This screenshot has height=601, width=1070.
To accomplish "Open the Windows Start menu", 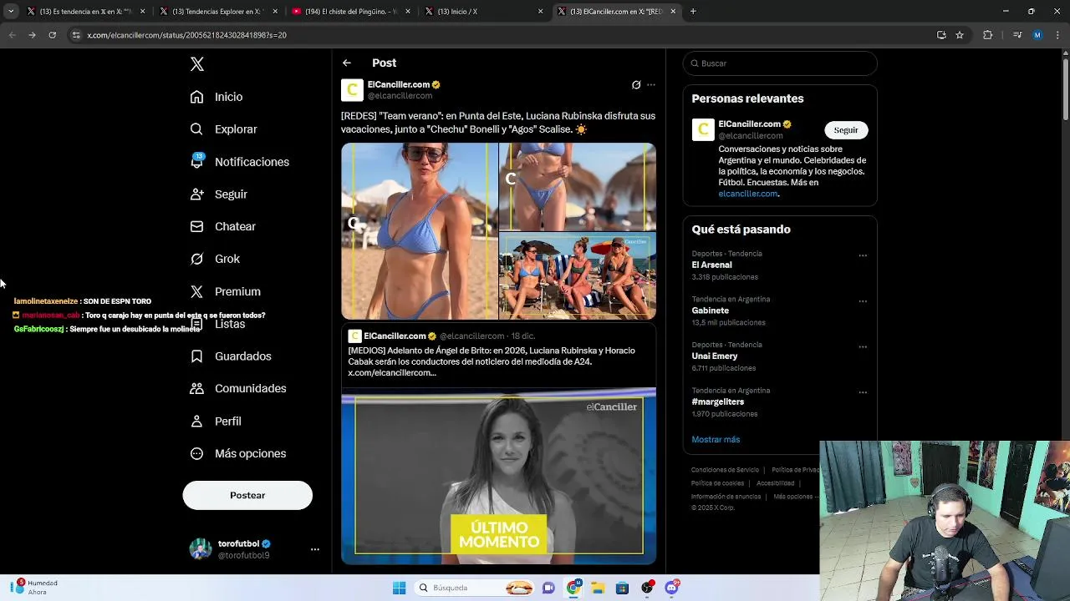I will pos(399,588).
